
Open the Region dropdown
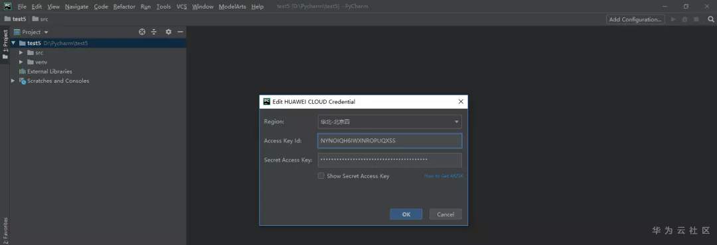[x=390, y=122]
